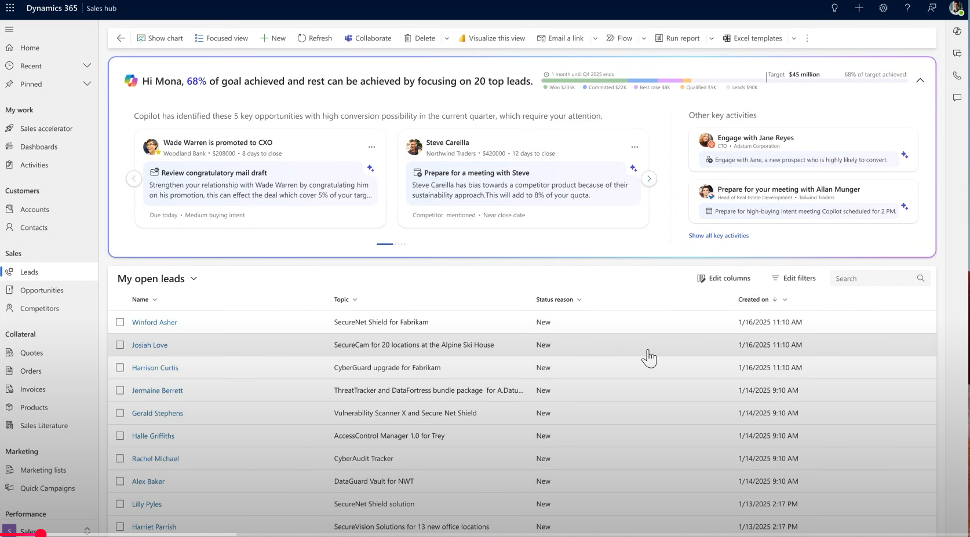Click the search magnifier icon in leads grid
Viewport: 970px width, 537px height.
921,279
